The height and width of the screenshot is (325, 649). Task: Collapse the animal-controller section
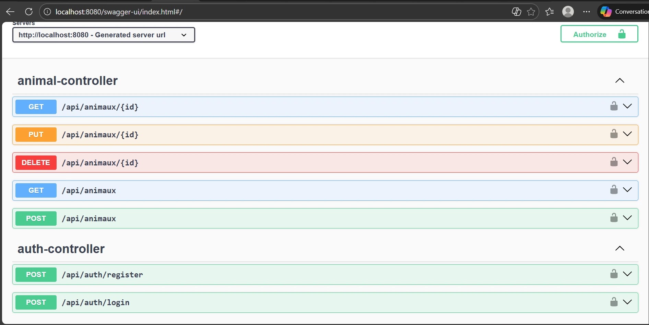pos(620,81)
